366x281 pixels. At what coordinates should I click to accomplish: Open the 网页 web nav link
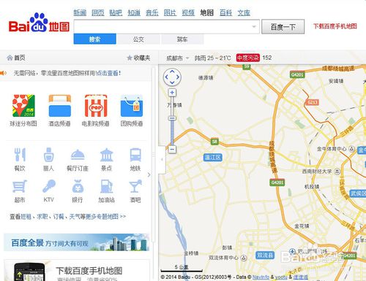click(98, 12)
